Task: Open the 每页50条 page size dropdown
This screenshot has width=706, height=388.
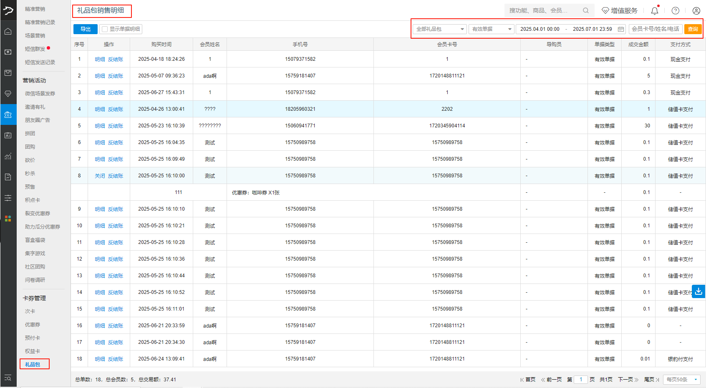Action: pyautogui.click(x=682, y=380)
